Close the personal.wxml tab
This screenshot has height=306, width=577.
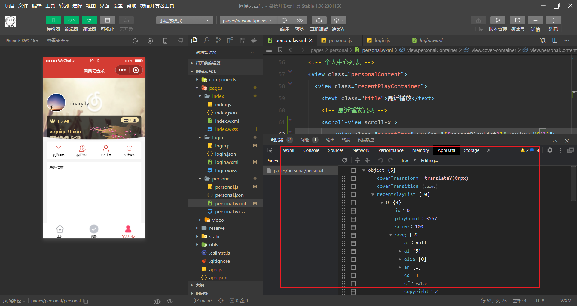311,40
